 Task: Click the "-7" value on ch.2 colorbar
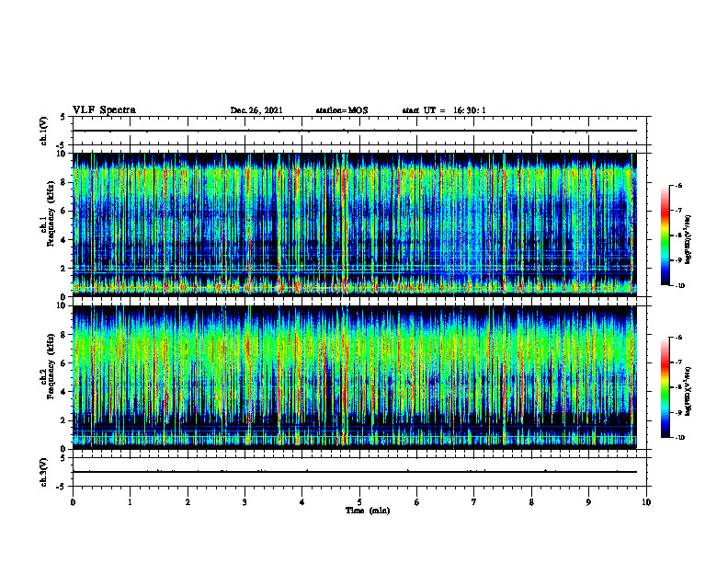click(677, 362)
